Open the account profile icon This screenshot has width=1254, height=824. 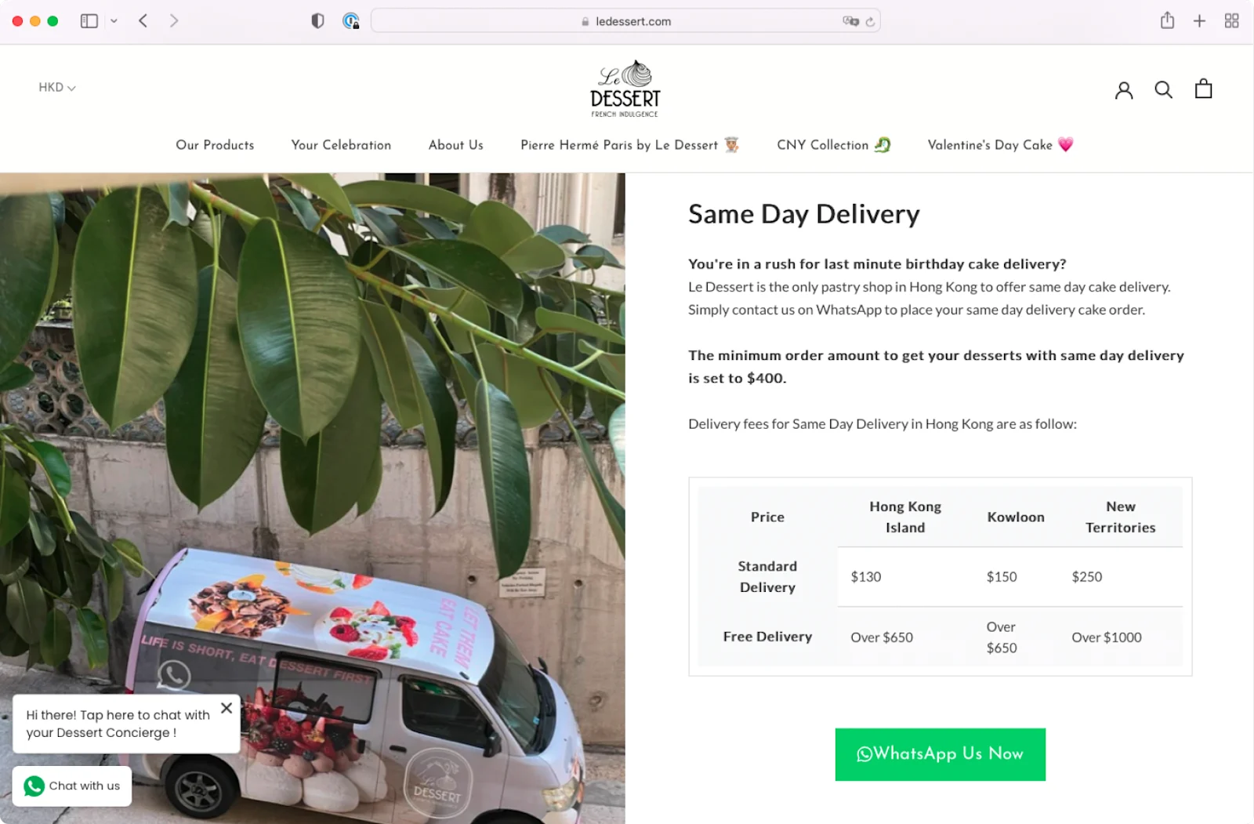(1124, 89)
